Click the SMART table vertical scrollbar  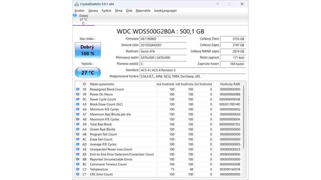(244, 117)
